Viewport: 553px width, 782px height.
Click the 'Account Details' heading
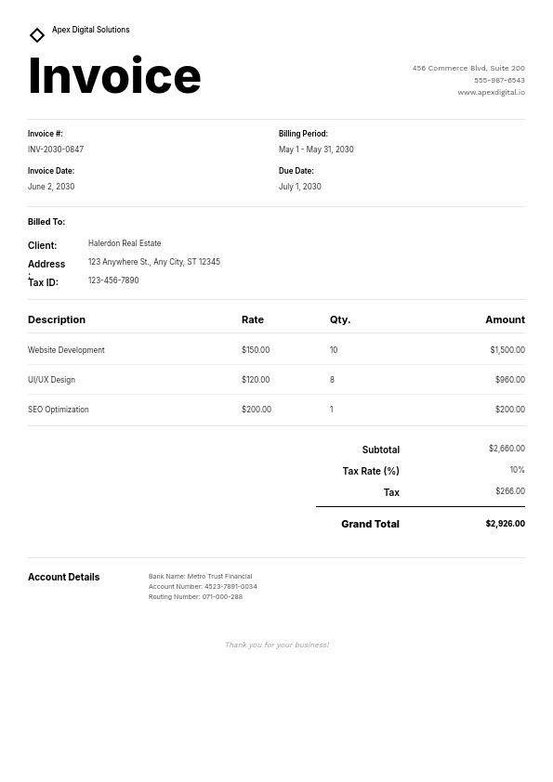click(63, 577)
